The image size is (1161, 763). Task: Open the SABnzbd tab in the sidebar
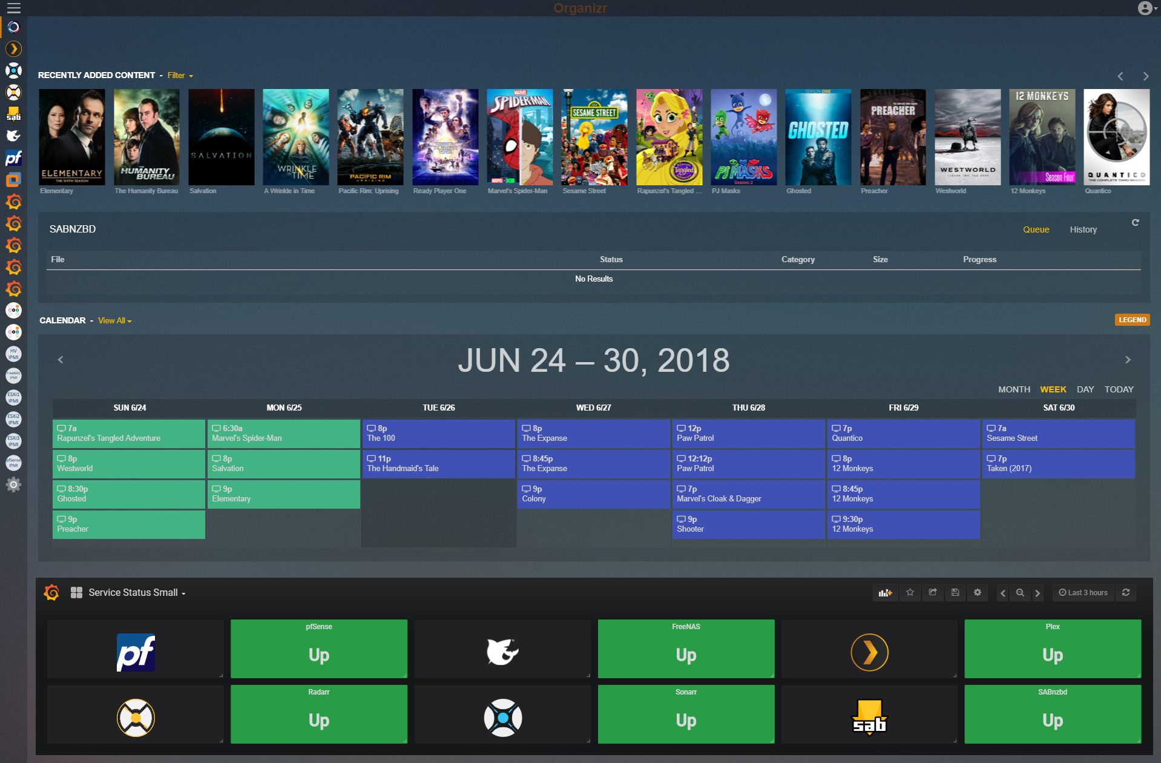(13, 114)
